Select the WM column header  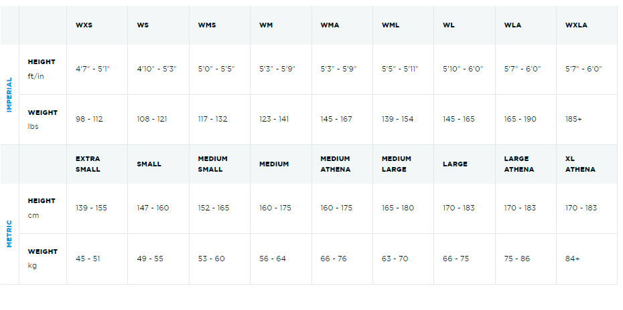click(266, 25)
